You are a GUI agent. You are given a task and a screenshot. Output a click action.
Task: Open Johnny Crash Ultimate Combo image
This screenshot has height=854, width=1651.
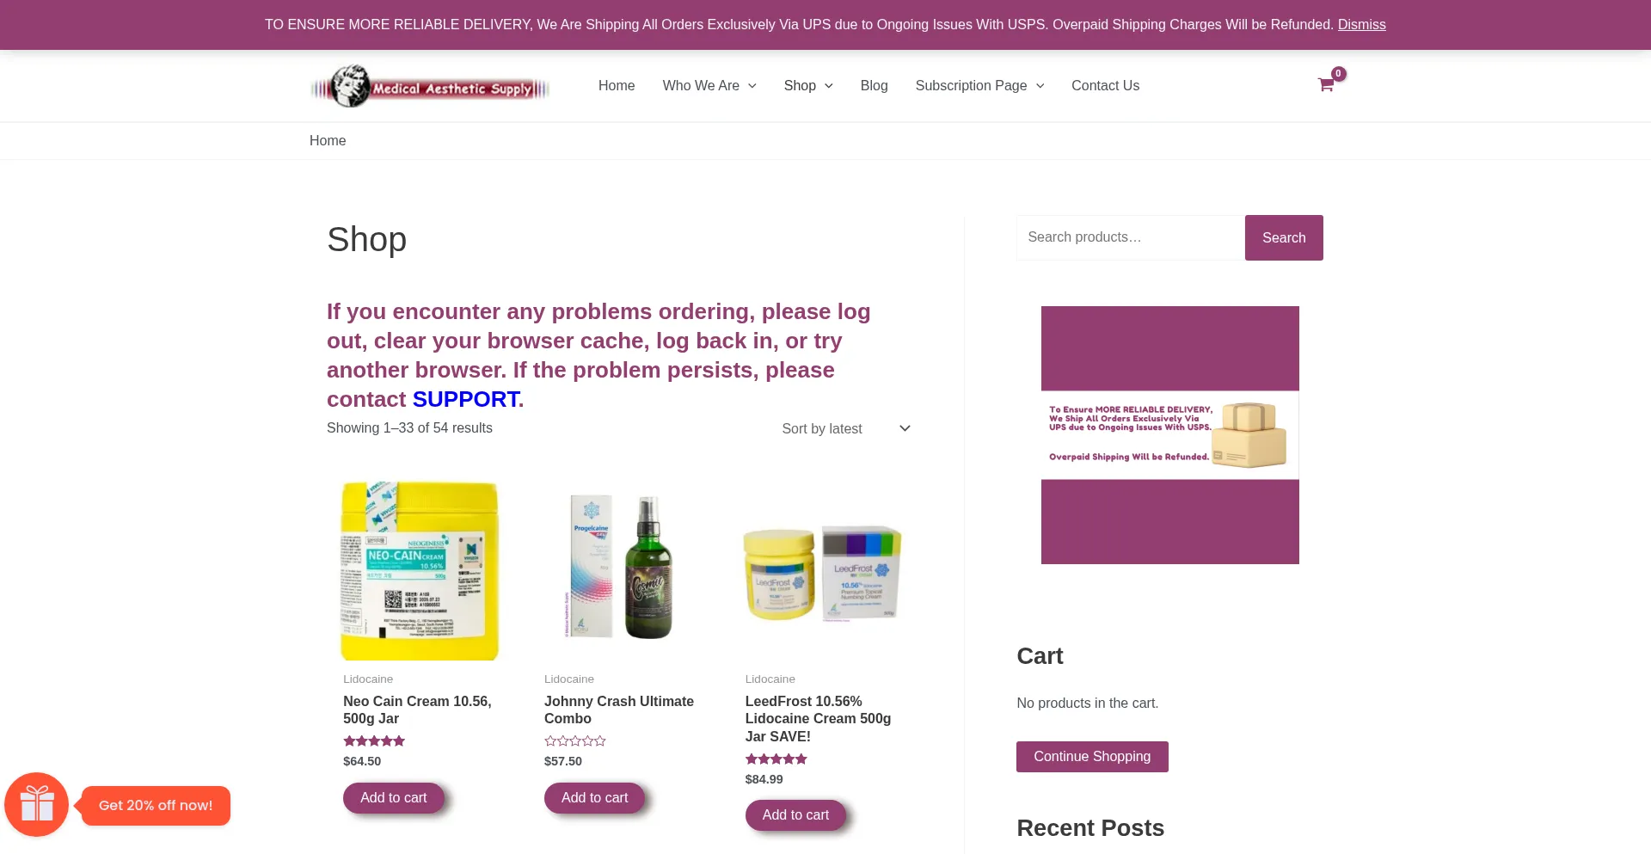[x=621, y=570]
